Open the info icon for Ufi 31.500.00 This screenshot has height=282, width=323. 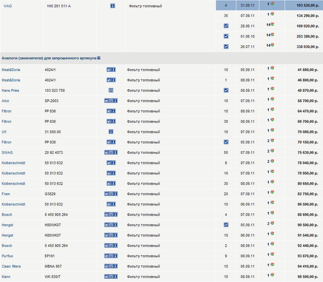[111, 132]
